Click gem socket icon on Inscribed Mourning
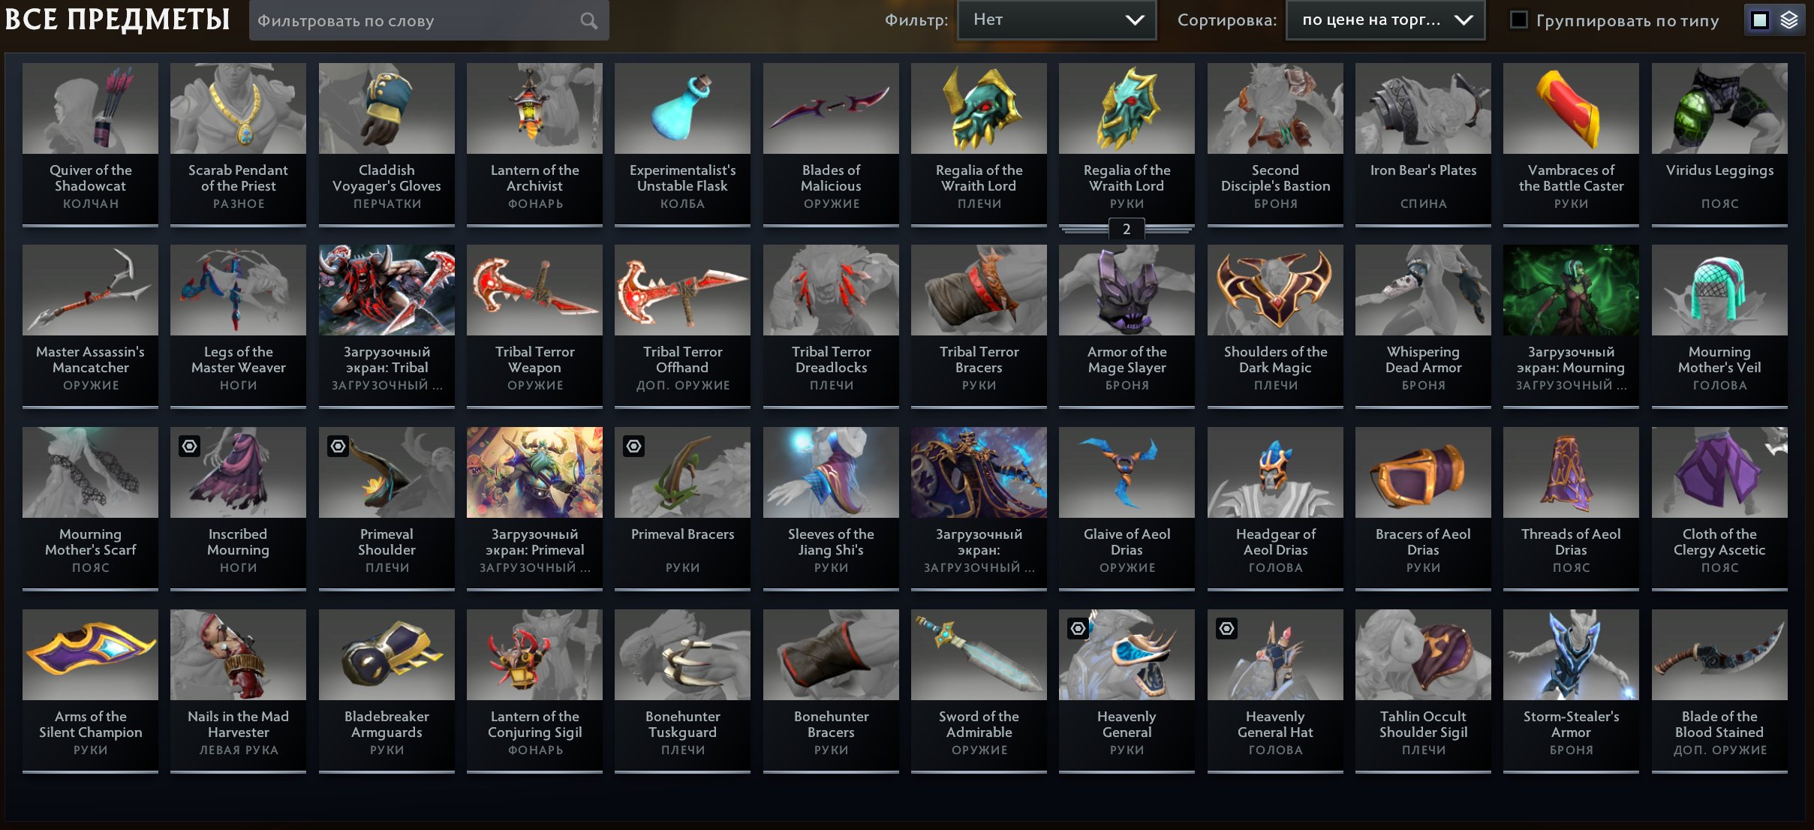This screenshot has height=830, width=1814. (190, 447)
